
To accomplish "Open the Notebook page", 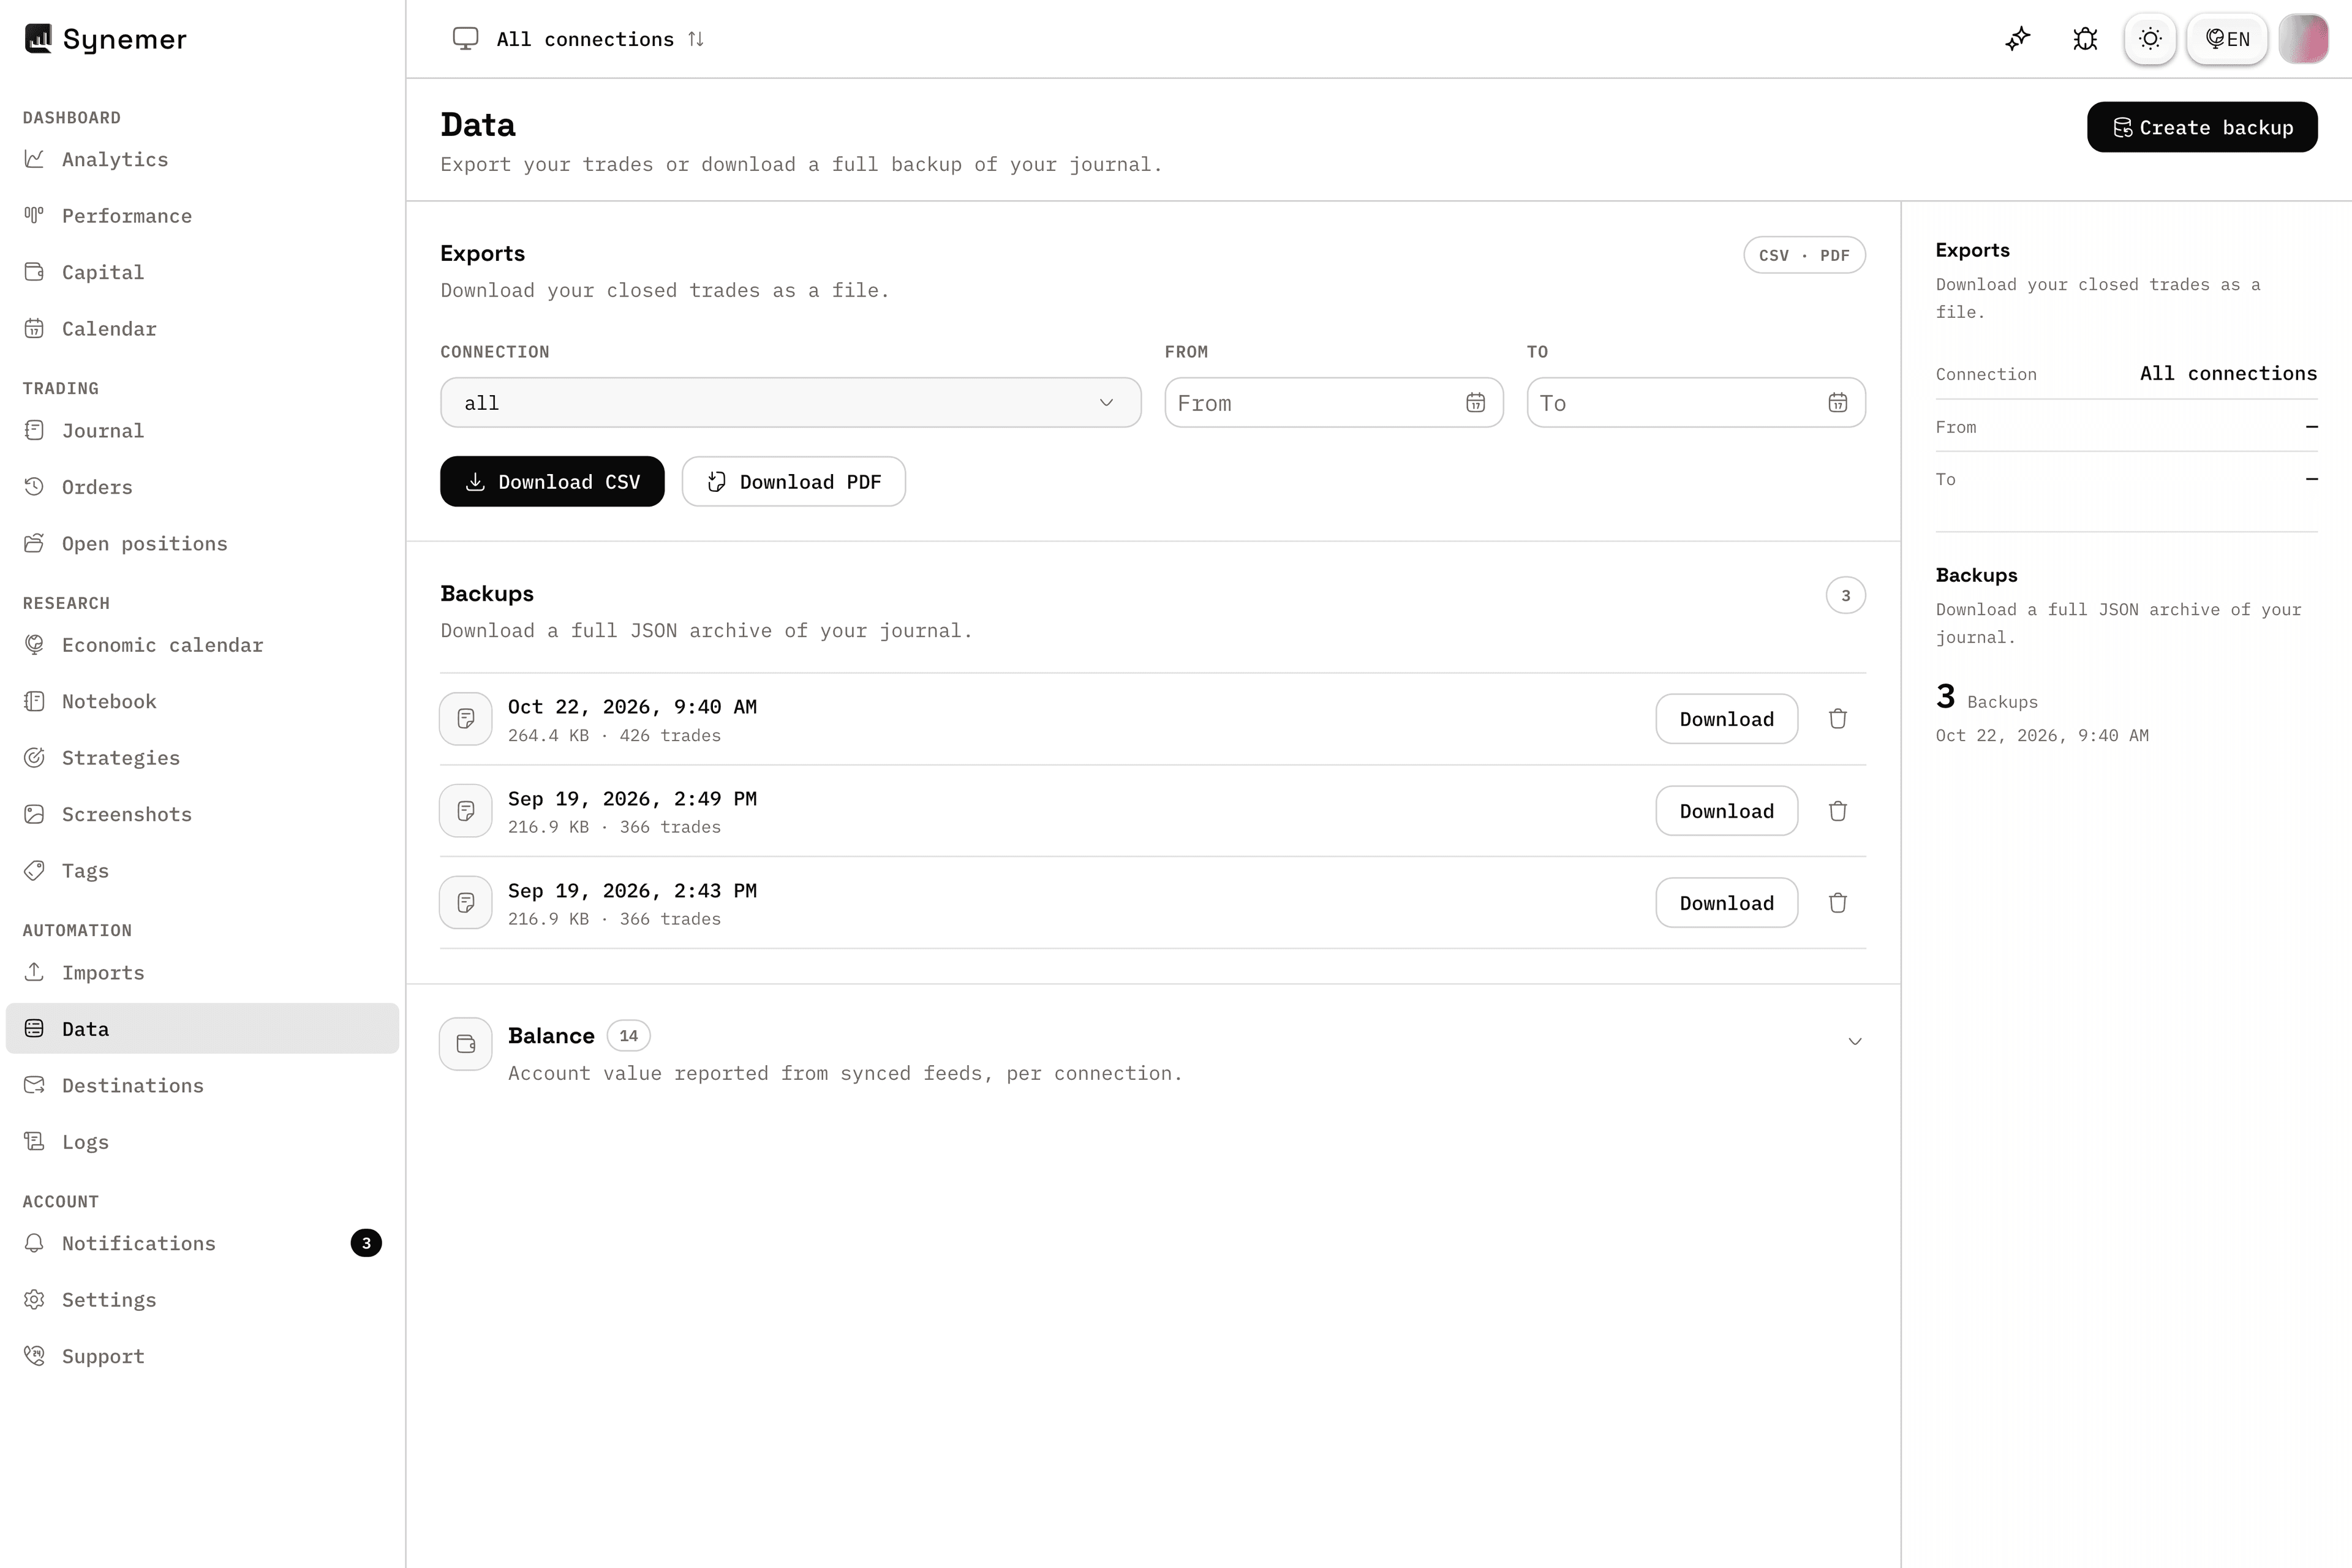I will (x=202, y=702).
